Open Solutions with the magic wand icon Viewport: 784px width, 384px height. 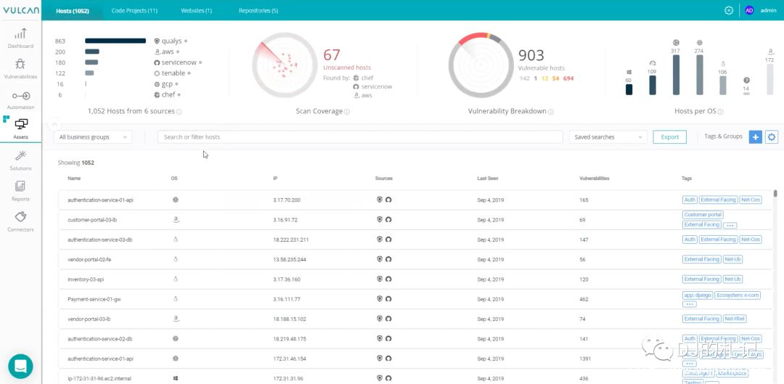[20, 159]
